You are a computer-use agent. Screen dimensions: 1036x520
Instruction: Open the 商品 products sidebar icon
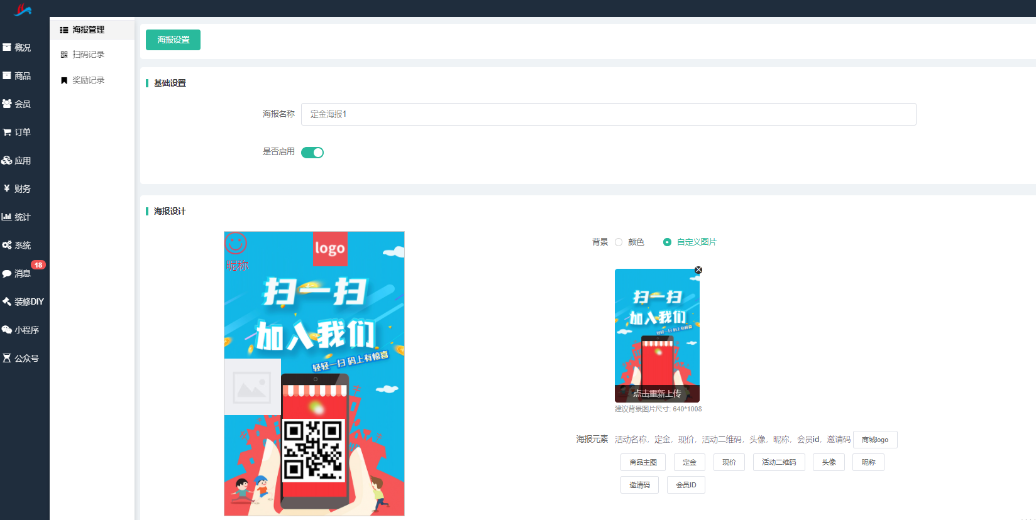pyautogui.click(x=7, y=75)
